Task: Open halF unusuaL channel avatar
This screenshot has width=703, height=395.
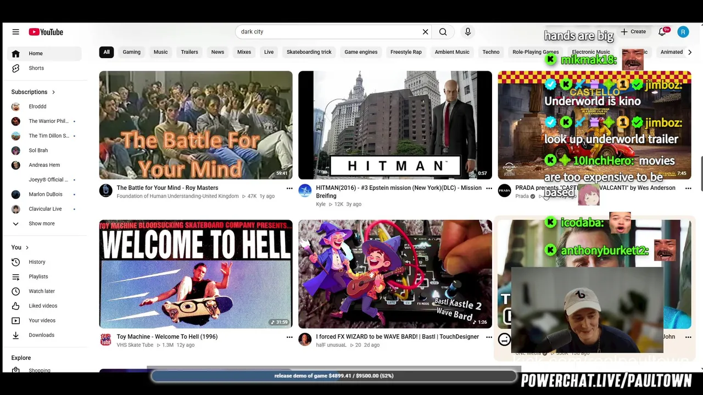Action: coord(305,340)
